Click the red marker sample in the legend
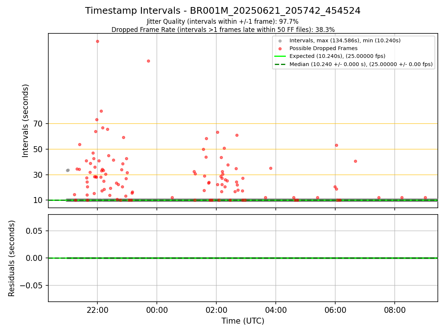446x334 pixels. [280, 49]
